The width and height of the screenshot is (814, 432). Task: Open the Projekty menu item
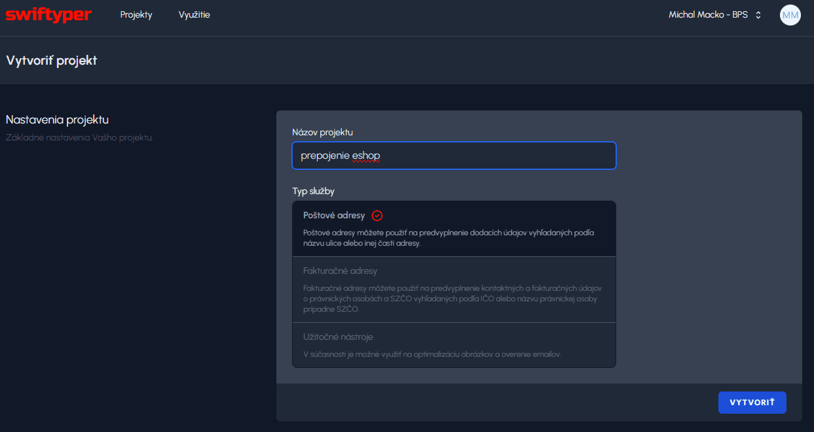[136, 15]
